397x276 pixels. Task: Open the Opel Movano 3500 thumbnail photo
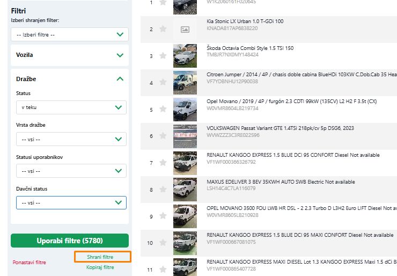click(185, 216)
